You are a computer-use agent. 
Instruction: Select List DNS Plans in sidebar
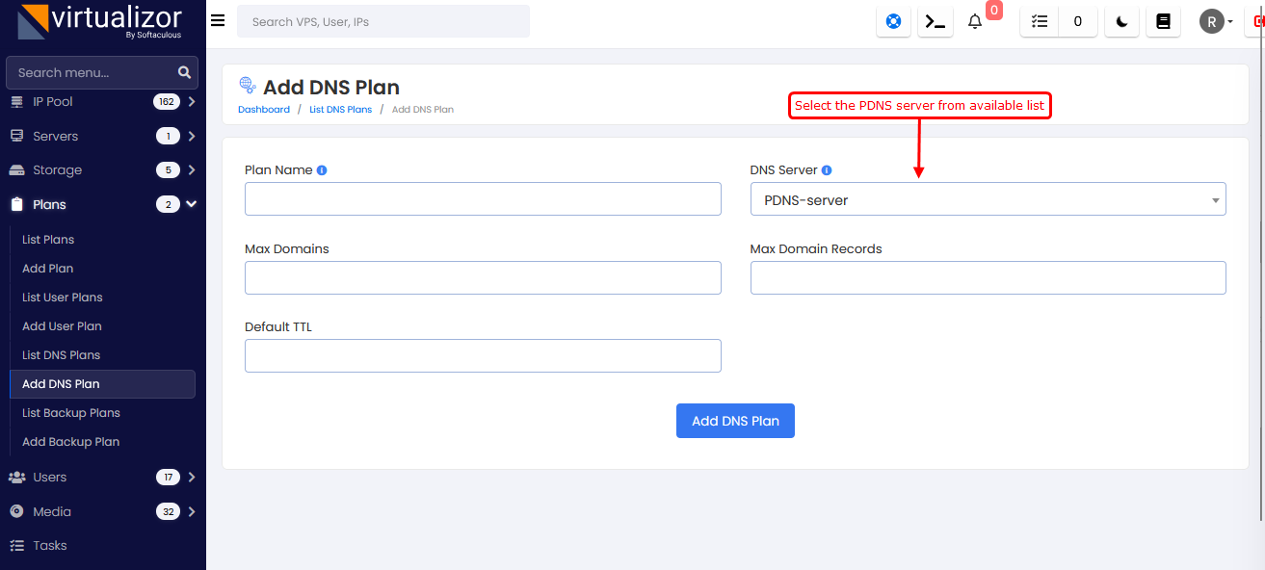click(x=62, y=355)
